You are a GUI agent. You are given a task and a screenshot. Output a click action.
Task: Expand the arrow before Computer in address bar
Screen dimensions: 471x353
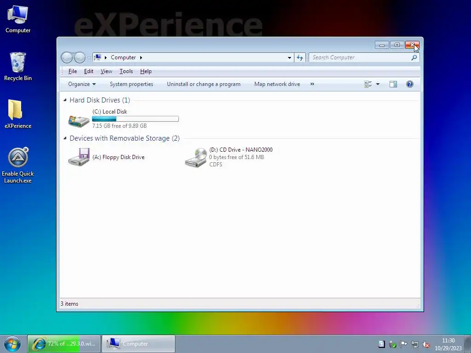coord(105,57)
